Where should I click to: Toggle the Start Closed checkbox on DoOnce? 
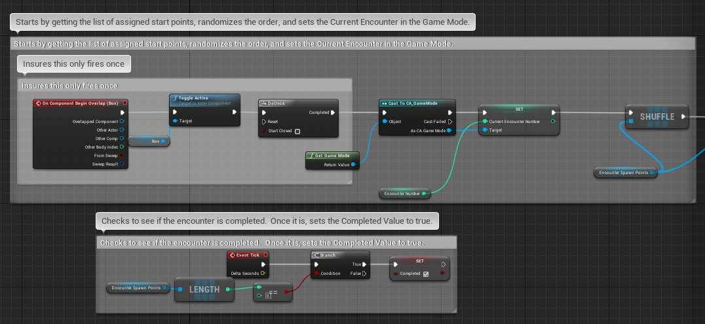(x=297, y=131)
